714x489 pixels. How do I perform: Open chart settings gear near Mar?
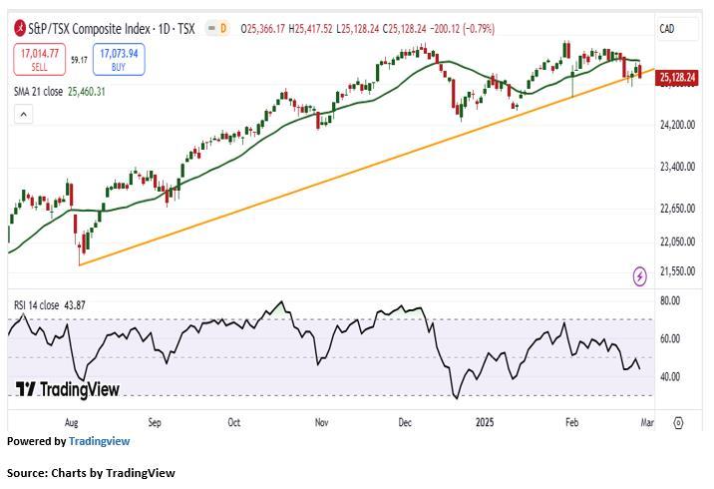(x=677, y=422)
